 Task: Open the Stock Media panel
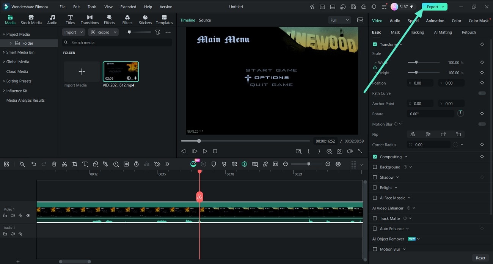click(x=31, y=20)
